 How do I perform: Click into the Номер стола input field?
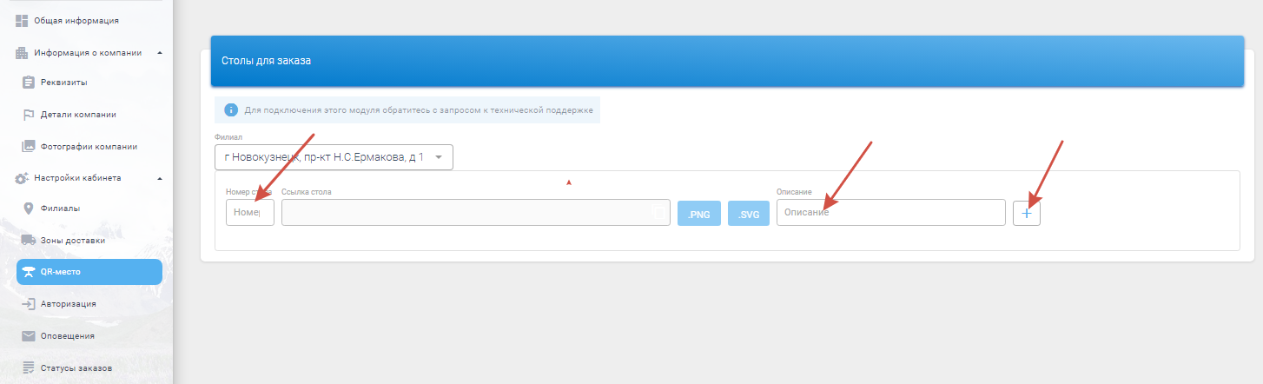(249, 213)
